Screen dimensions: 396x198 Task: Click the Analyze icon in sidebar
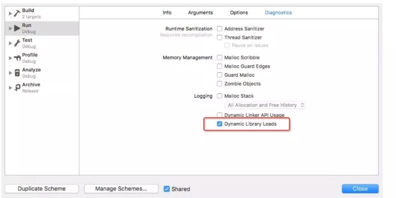(17, 73)
